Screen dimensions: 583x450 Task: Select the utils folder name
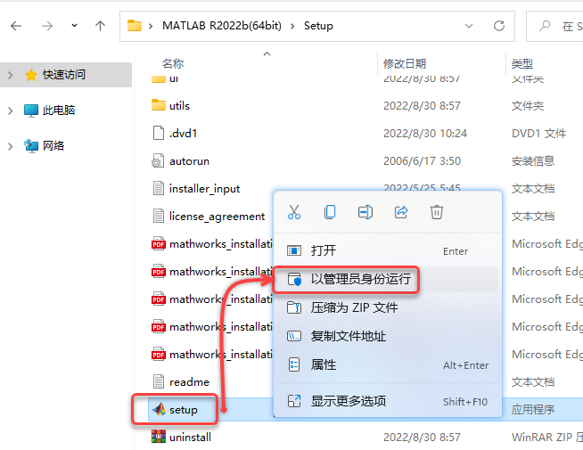click(x=179, y=106)
